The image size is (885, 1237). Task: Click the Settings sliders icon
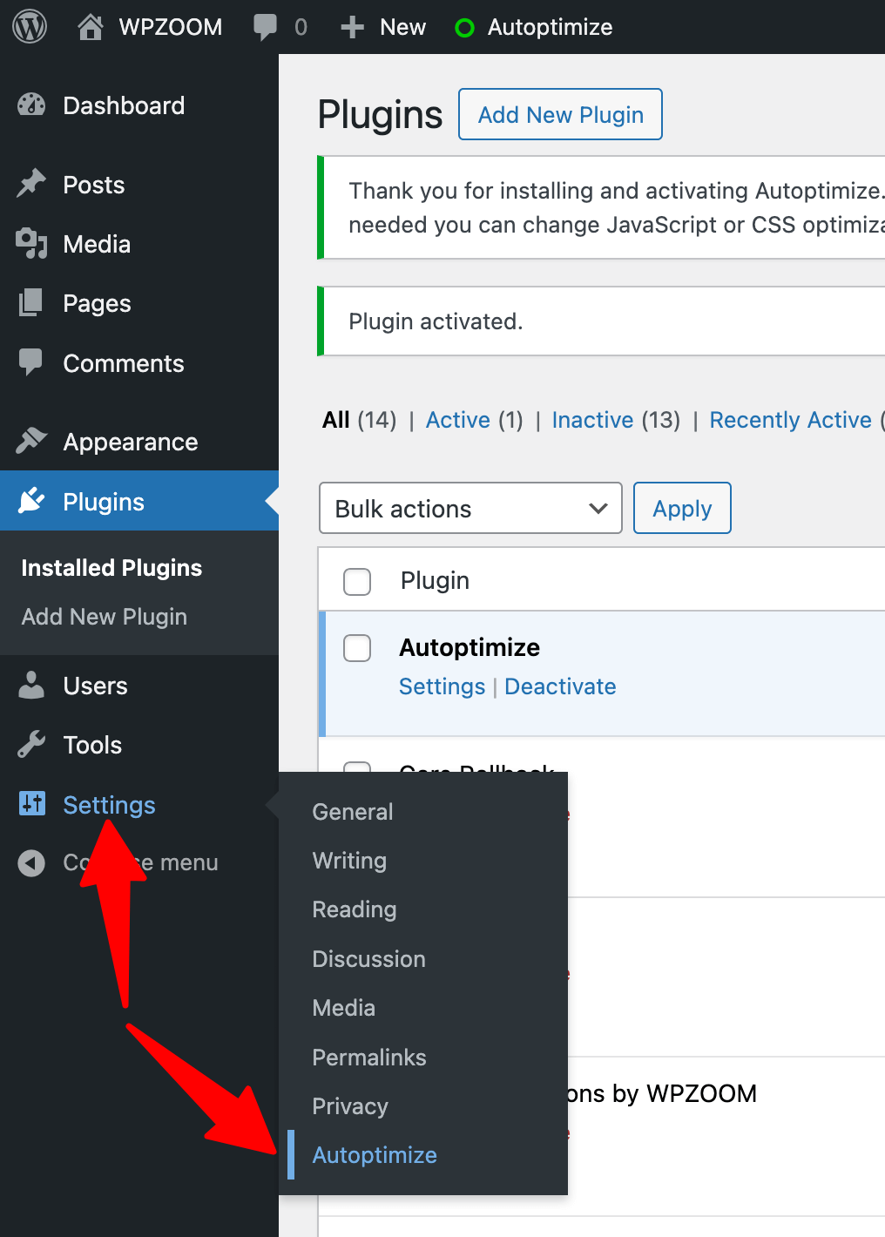(x=32, y=804)
